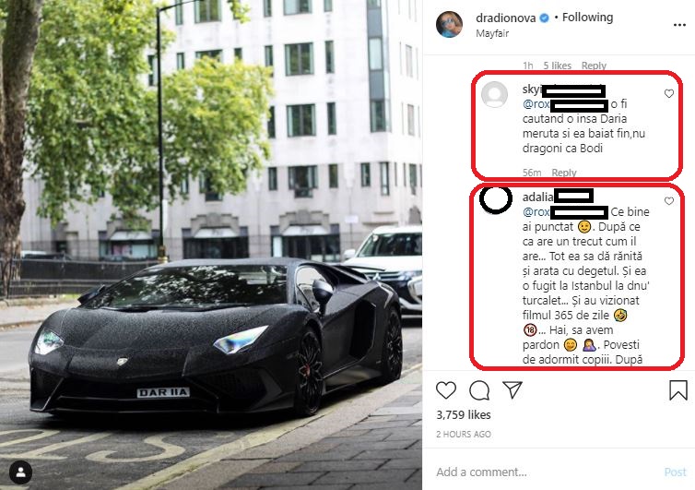
Task: Open the three-dot more options menu
Action: click(x=679, y=25)
